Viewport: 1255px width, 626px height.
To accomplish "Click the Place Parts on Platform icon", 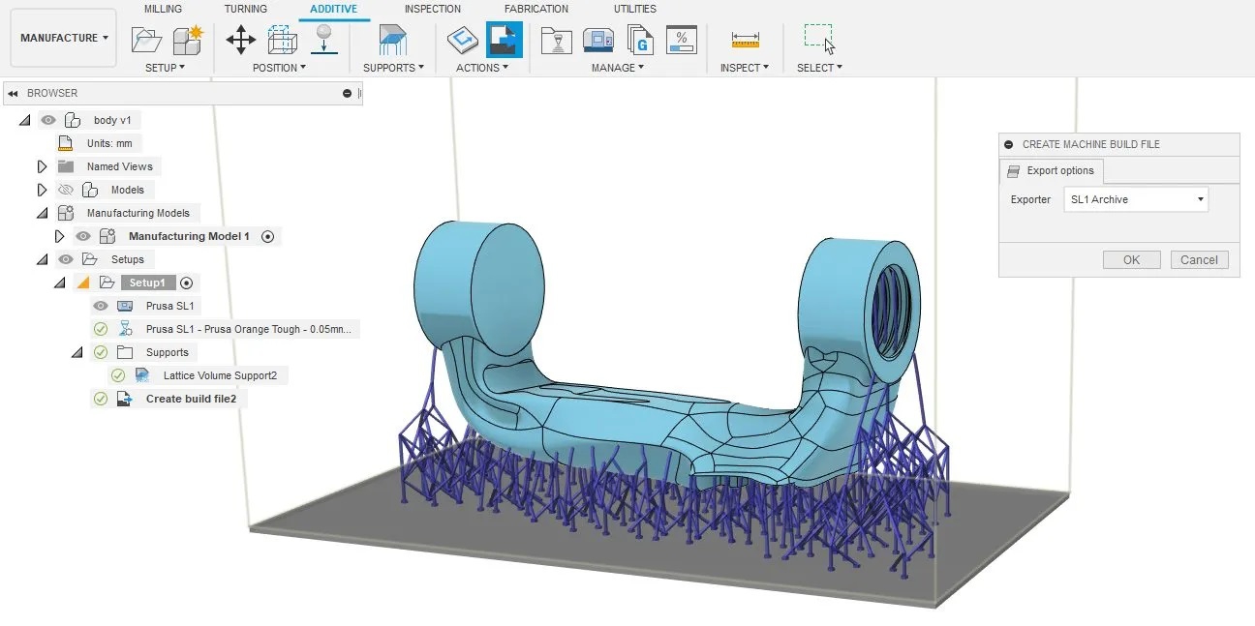I will 324,41.
